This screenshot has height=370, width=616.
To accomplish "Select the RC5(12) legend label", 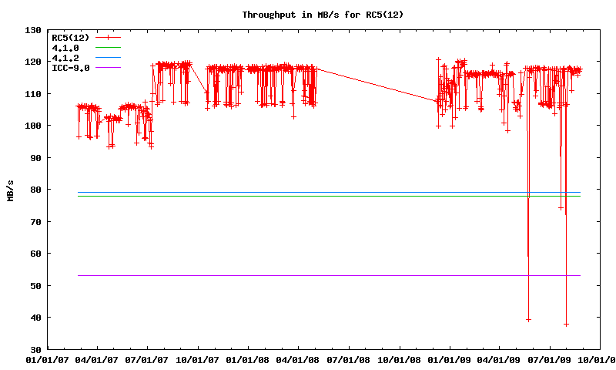I will coord(71,38).
